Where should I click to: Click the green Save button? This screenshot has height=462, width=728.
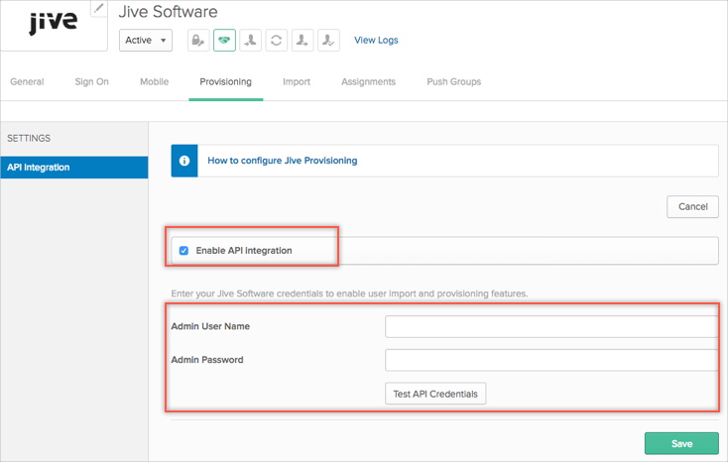click(x=681, y=443)
